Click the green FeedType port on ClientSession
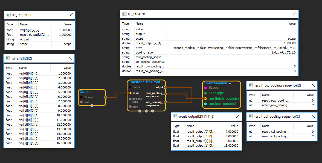 (x=205, y=93)
